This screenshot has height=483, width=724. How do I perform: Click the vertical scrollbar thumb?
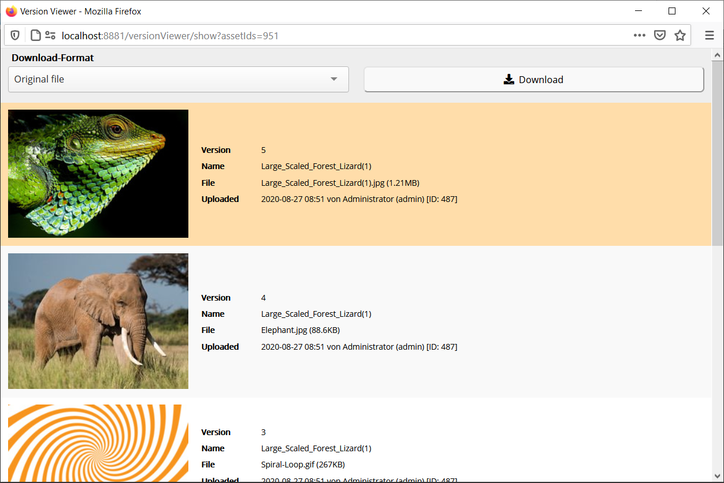click(717, 153)
